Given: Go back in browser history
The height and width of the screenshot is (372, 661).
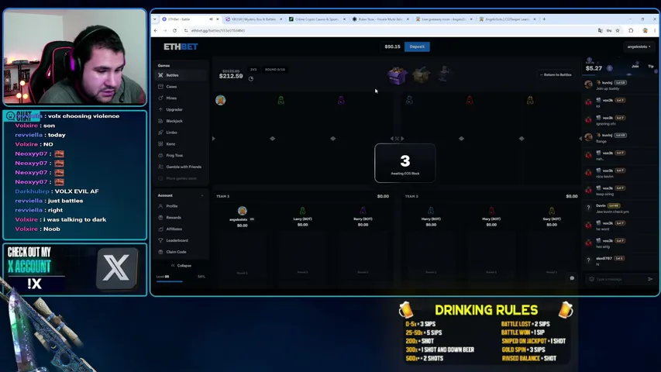Looking at the screenshot, I should [x=156, y=31].
